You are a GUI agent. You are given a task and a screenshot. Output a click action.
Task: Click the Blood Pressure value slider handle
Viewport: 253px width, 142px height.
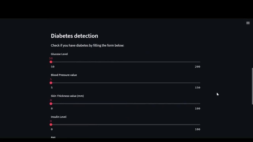(x=51, y=83)
